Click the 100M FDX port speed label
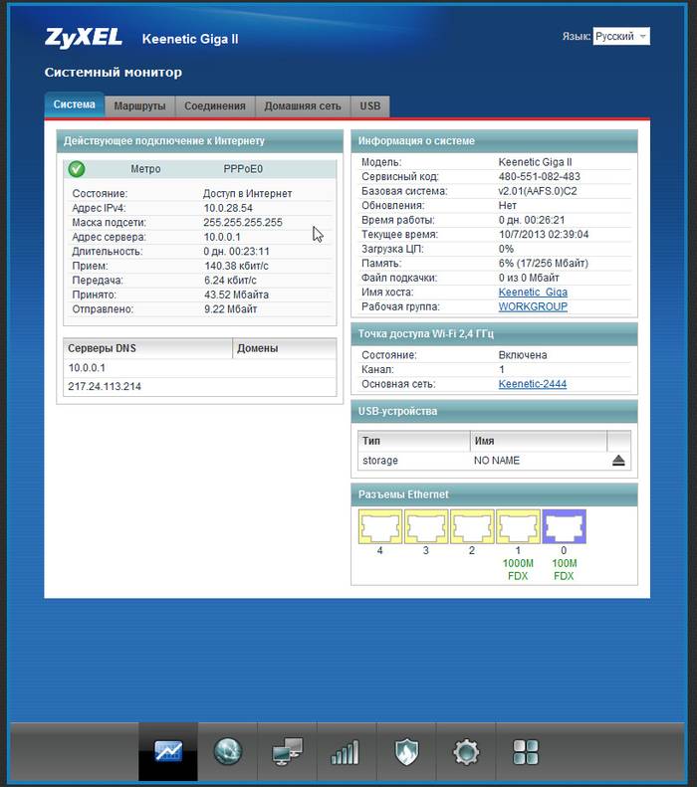This screenshot has height=787, width=697. (564, 570)
